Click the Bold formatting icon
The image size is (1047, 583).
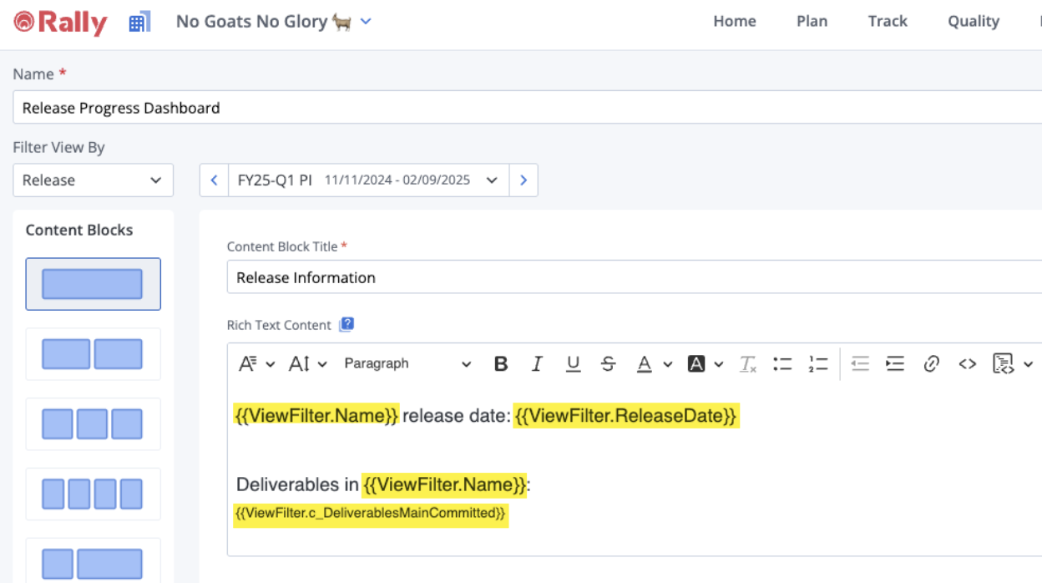click(501, 364)
